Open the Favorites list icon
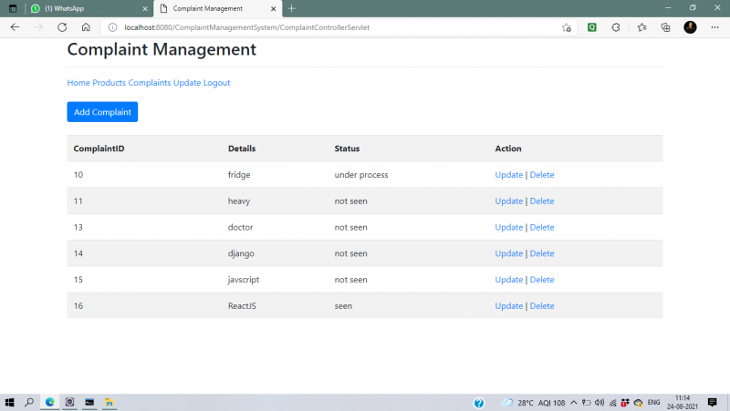This screenshot has width=730, height=411. click(642, 27)
